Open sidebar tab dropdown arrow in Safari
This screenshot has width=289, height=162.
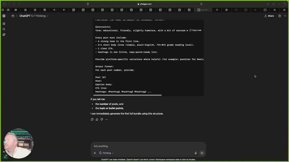click(9, 4)
